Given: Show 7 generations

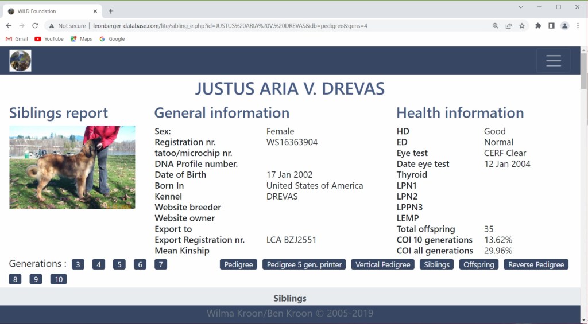Looking at the screenshot, I should 161,264.
